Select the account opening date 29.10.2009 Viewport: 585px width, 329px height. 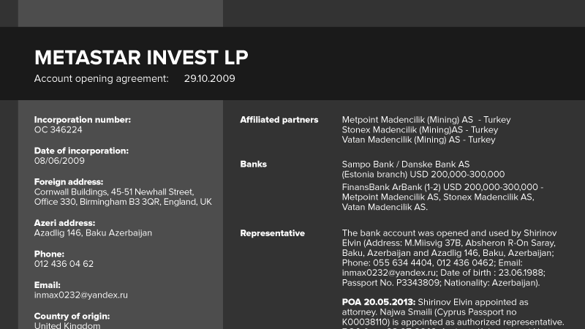209,79
